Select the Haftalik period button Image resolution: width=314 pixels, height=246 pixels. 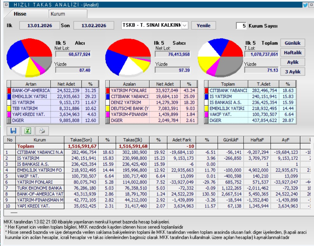[x=293, y=53]
